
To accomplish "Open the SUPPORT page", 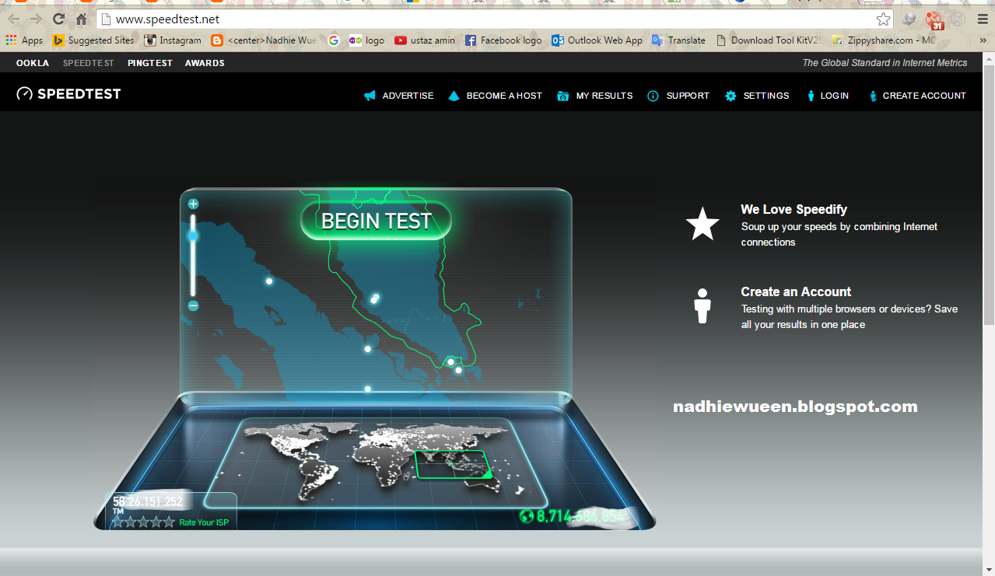I will point(688,96).
